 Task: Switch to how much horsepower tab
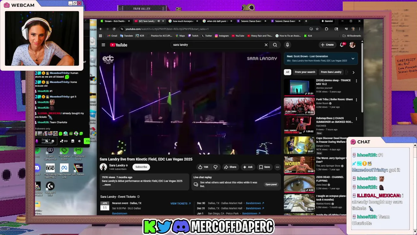click(183, 21)
